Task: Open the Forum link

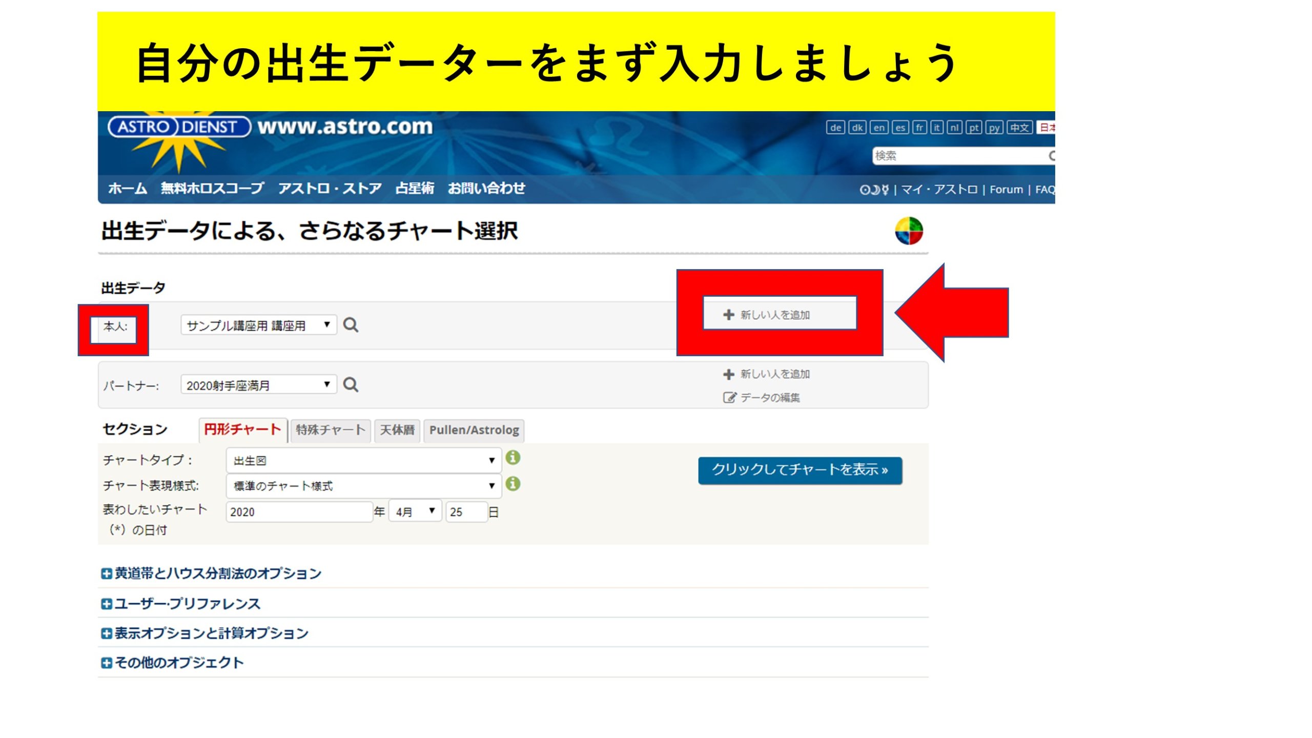Action: tap(1006, 190)
